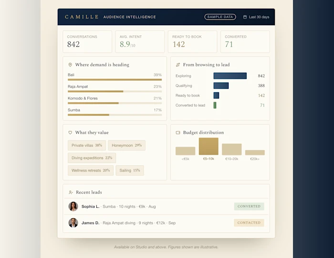
Task: Select the Converted 71 stat card
Action: tap(245, 42)
